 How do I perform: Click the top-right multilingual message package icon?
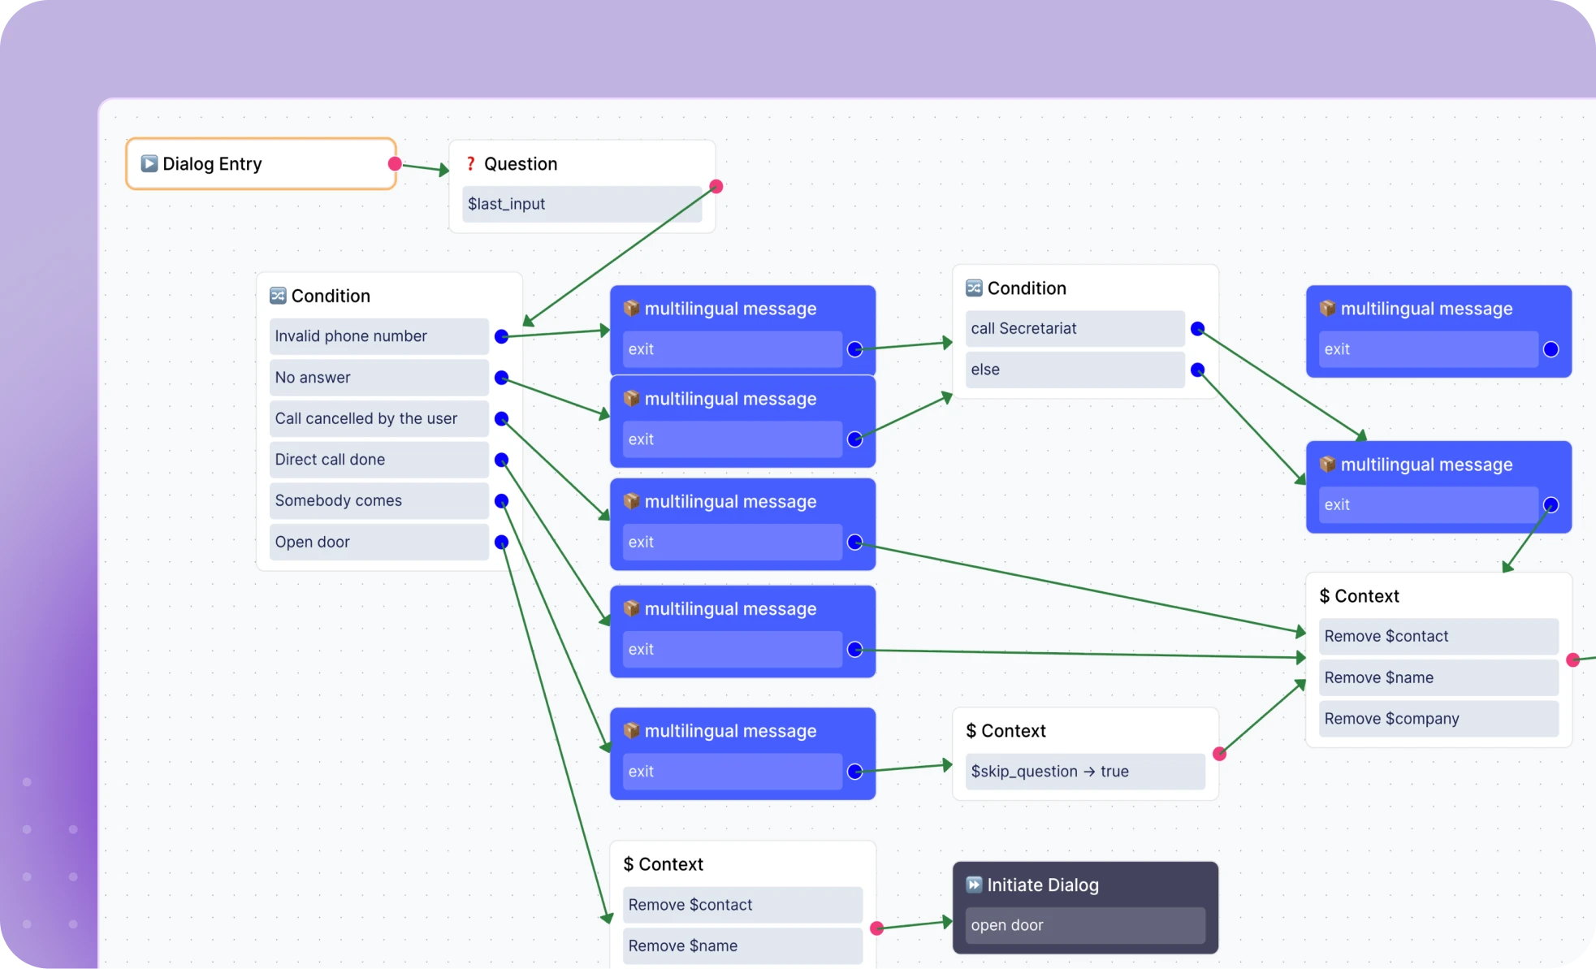coord(1328,308)
